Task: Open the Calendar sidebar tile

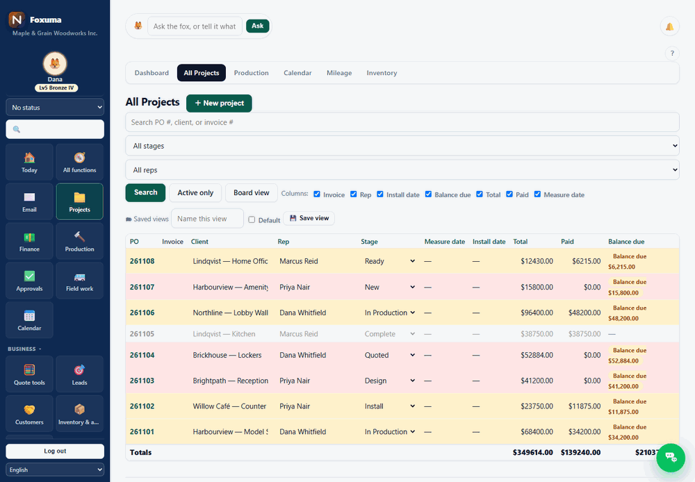Action: pos(29,320)
